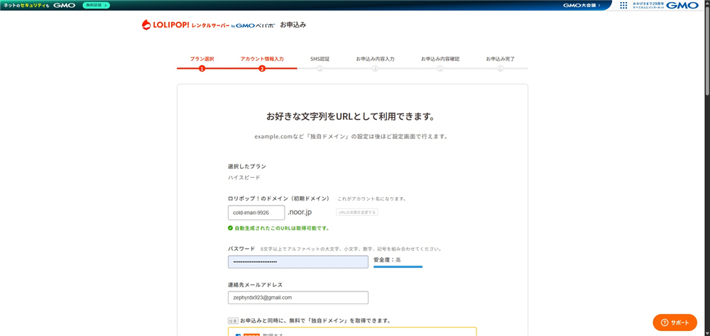Click the contact email address field
Image resolution: width=710 pixels, height=336 pixels.
(298, 298)
